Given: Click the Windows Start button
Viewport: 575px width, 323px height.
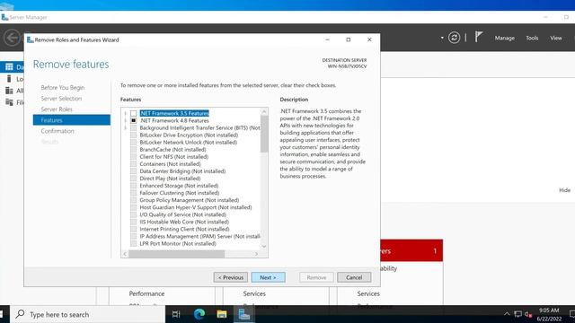Looking at the screenshot, I should (2, 314).
